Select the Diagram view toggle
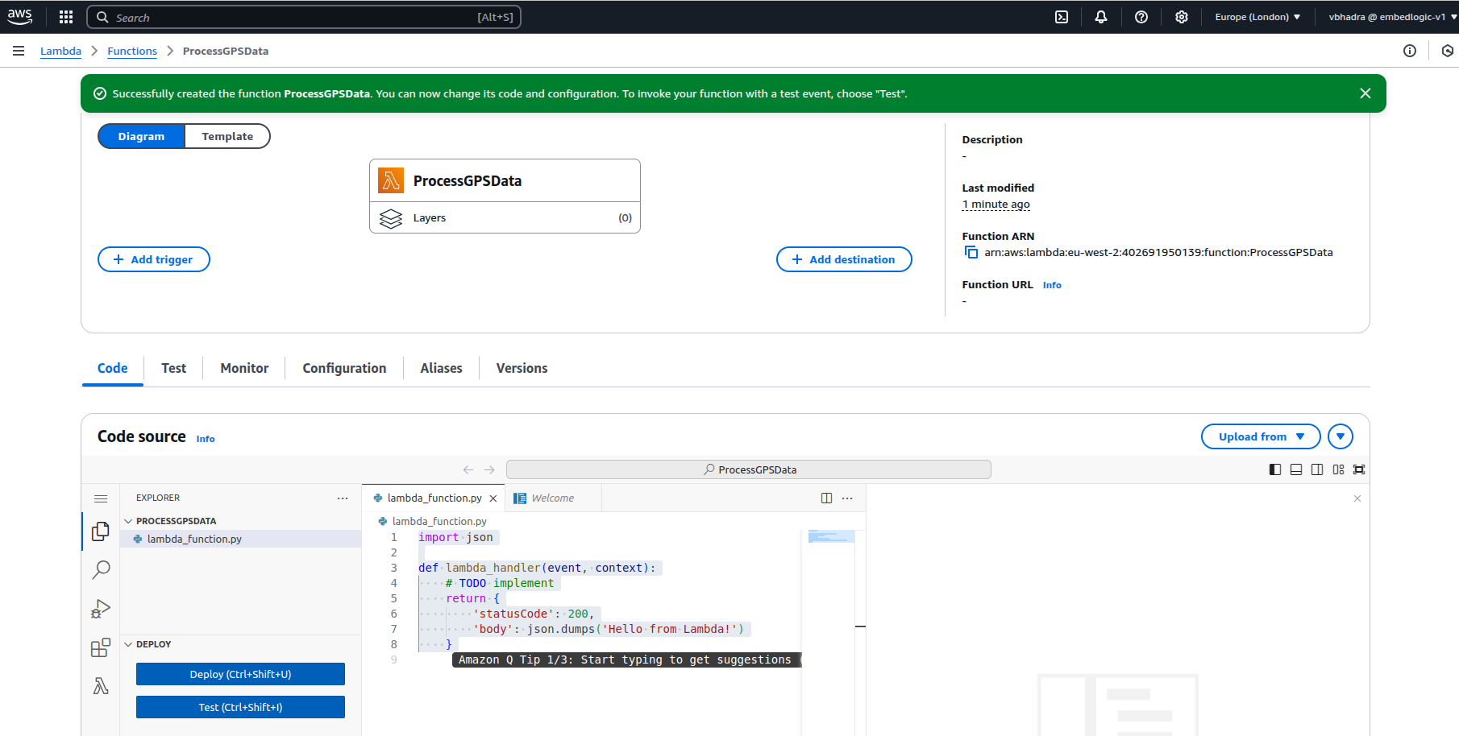The image size is (1459, 736). [141, 137]
